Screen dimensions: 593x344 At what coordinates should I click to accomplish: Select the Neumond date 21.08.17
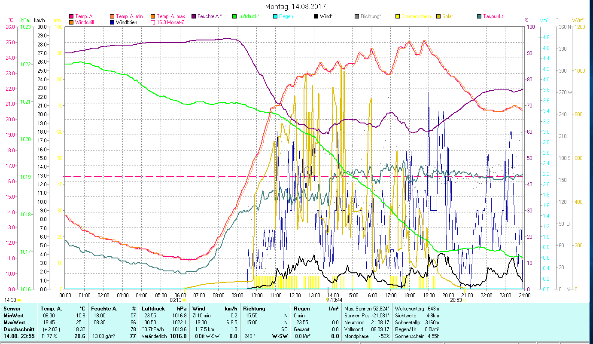380,322
